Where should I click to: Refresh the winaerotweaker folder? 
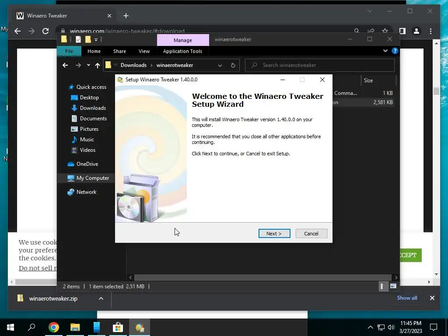point(233,66)
